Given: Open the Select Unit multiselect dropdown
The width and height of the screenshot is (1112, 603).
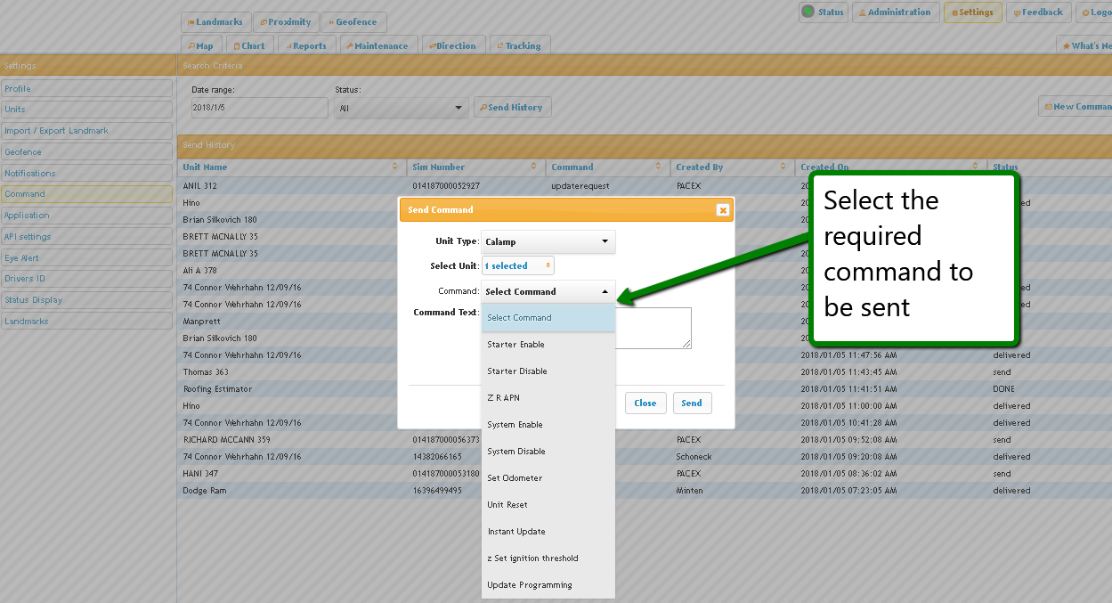Looking at the screenshot, I should point(518,265).
